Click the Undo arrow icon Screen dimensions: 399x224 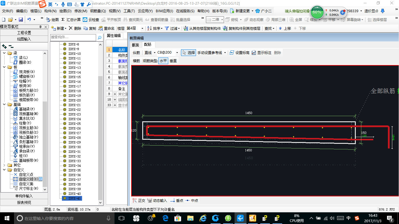pos(29,20)
